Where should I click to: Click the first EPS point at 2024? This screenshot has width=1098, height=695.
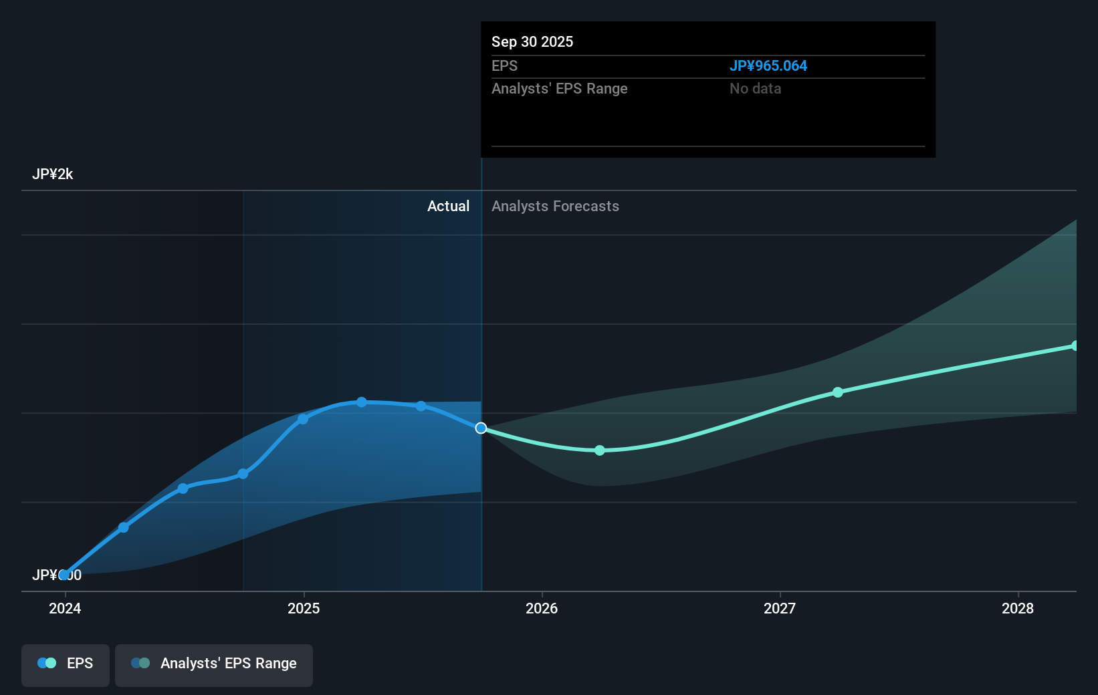click(64, 575)
